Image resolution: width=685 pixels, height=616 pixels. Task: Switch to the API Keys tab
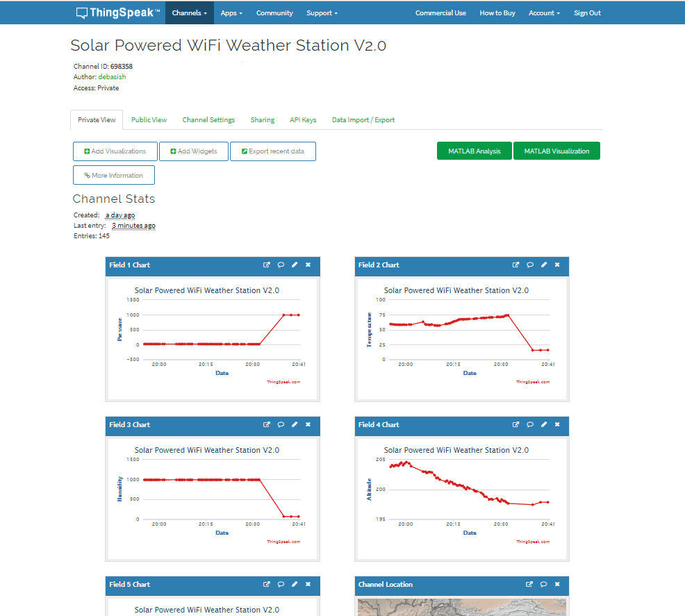(x=303, y=119)
